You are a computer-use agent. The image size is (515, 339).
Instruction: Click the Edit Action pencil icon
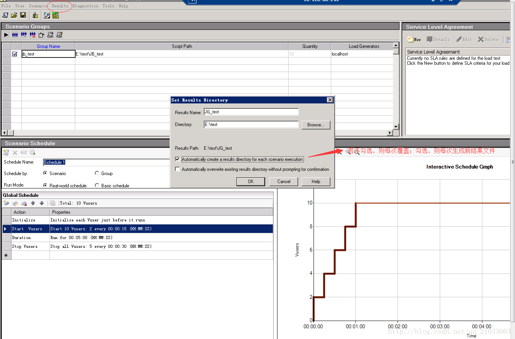point(15,203)
